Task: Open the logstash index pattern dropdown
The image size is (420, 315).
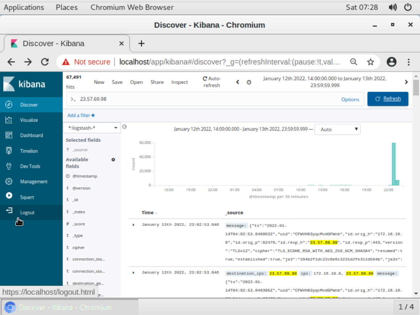Action: pos(92,128)
